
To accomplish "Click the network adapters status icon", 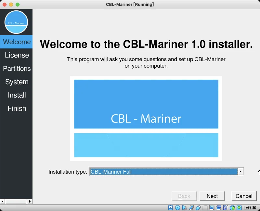I will (x=191, y=208).
